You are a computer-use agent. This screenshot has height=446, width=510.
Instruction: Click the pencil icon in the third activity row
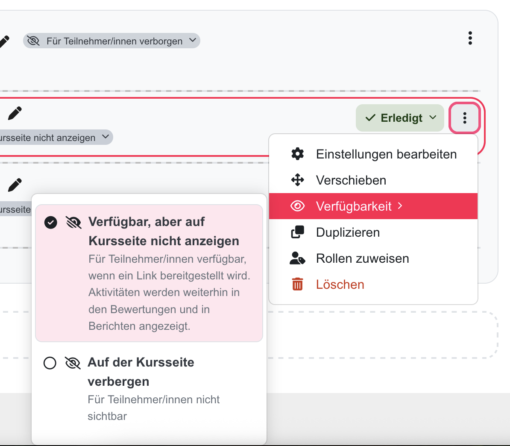pos(15,185)
